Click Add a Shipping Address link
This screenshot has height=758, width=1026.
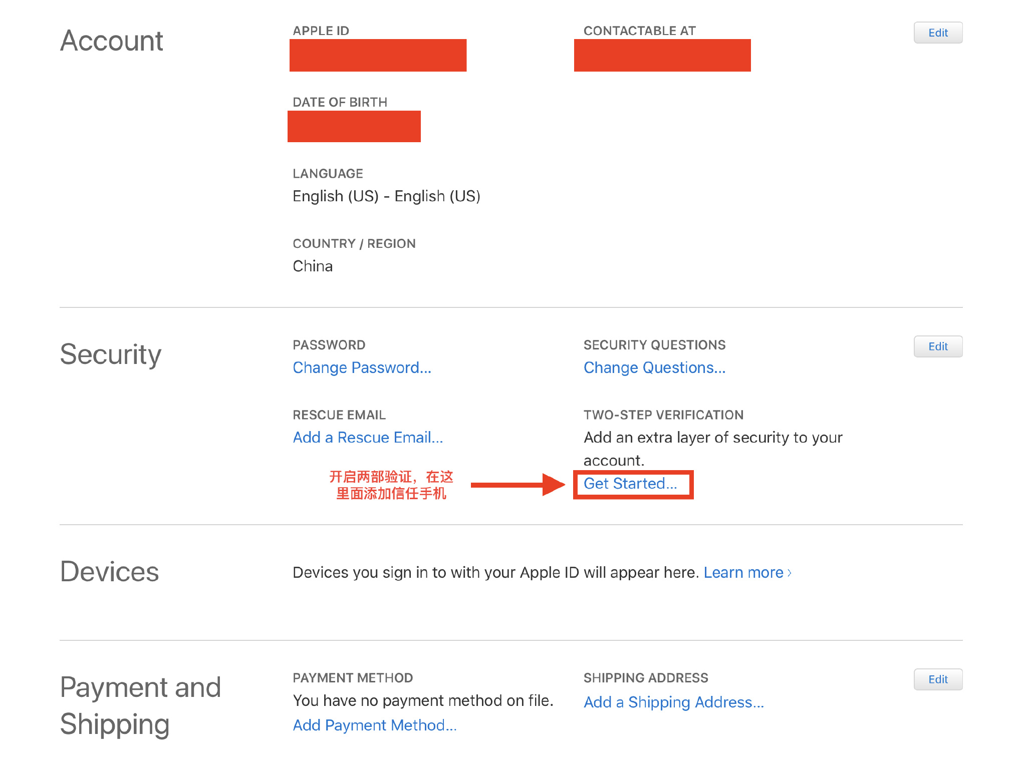click(x=673, y=702)
